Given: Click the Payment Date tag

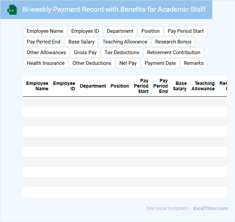Looking at the screenshot, I should (160, 63).
